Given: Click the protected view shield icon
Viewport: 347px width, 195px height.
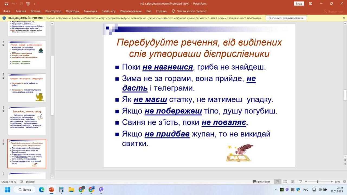Looking at the screenshot, I should (x=4, y=18).
